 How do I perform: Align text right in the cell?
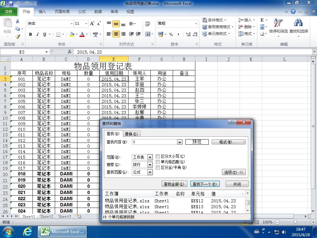point(123,34)
